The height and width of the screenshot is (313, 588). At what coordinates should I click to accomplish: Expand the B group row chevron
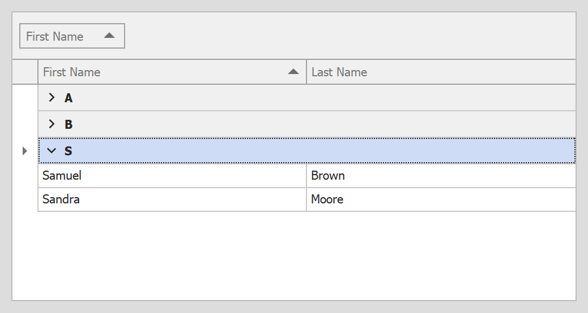(52, 124)
